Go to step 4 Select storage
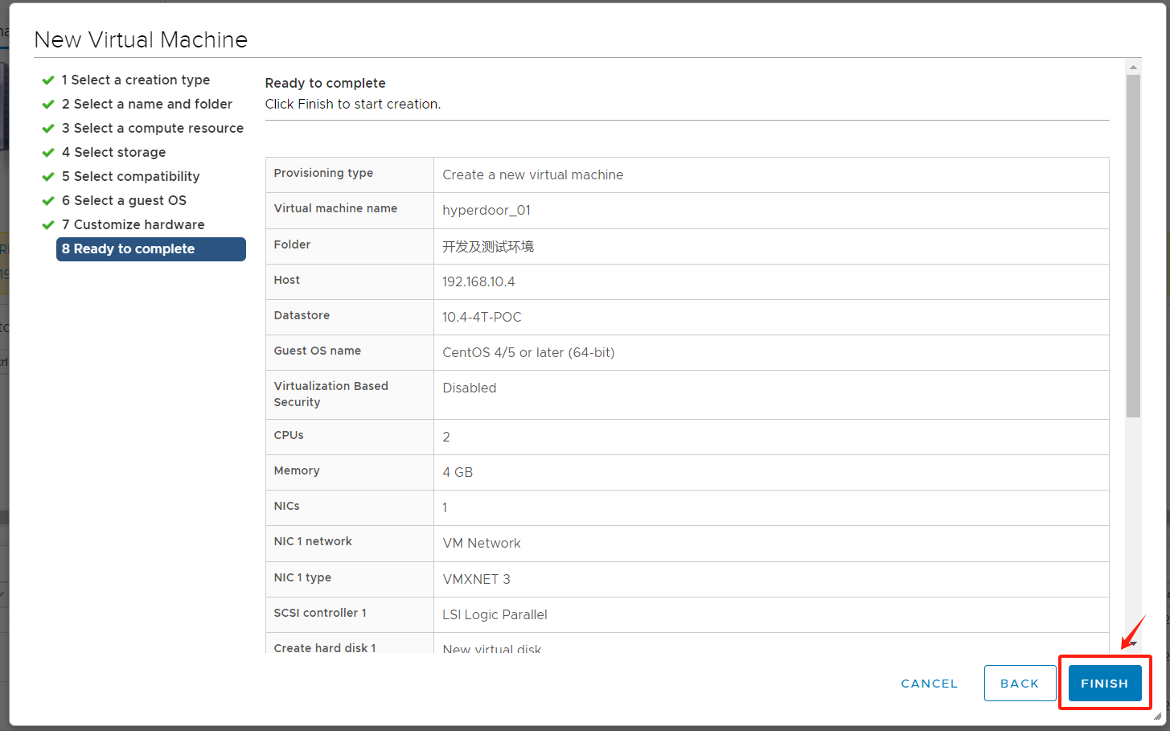 click(114, 152)
